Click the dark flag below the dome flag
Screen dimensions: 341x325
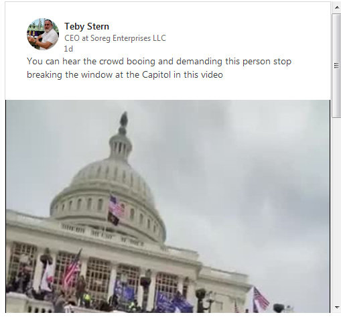(114, 218)
